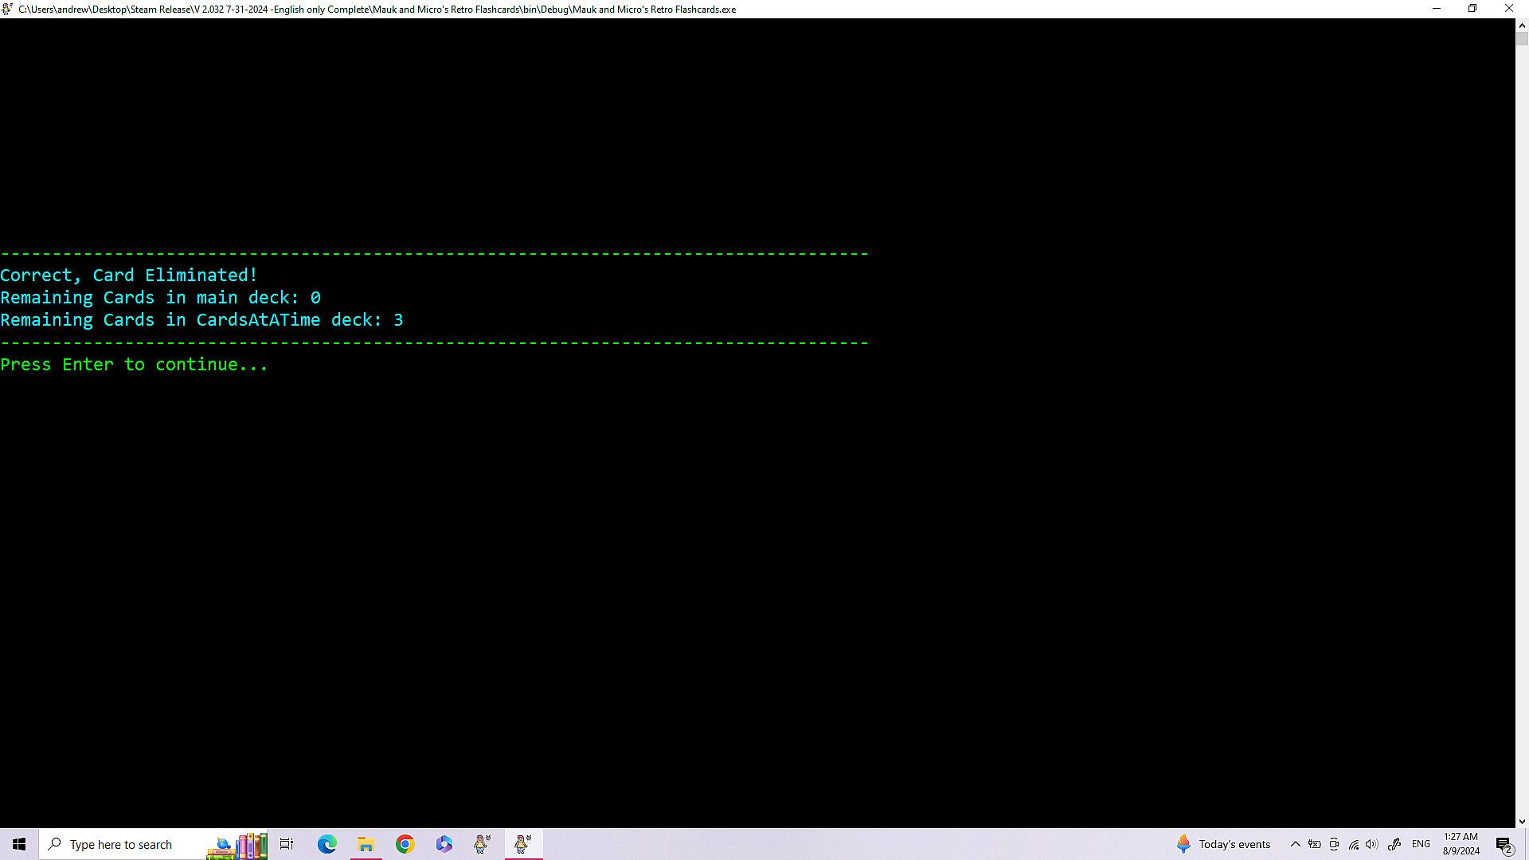The width and height of the screenshot is (1529, 860).
Task: Open Microsoft Copilot taskbar icon
Action: coord(444,844)
